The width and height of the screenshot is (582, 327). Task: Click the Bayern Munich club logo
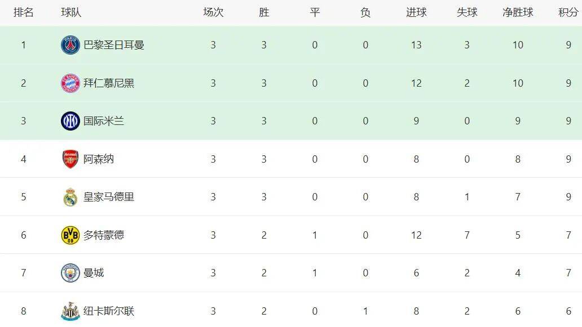tap(70, 83)
